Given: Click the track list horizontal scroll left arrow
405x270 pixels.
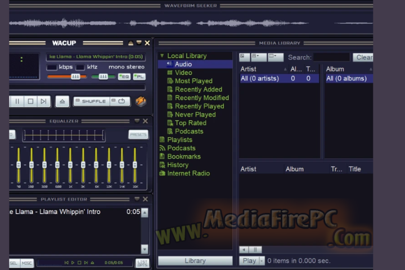Looking at the screenshot, I should [244, 250].
